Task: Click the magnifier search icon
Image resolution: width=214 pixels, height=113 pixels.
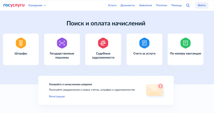Action: [188, 5]
